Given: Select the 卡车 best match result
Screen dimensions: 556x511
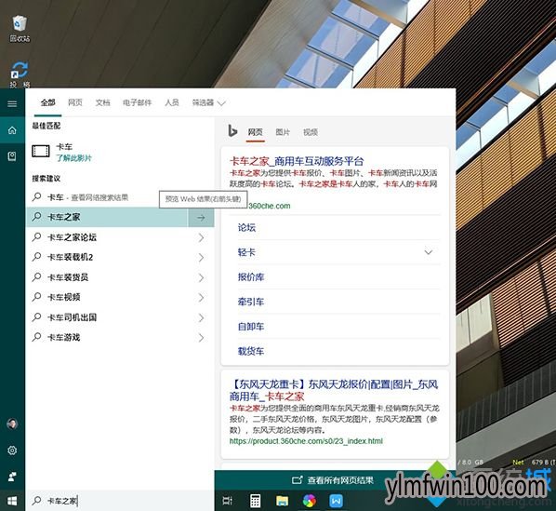Looking at the screenshot, I should coord(121,153).
